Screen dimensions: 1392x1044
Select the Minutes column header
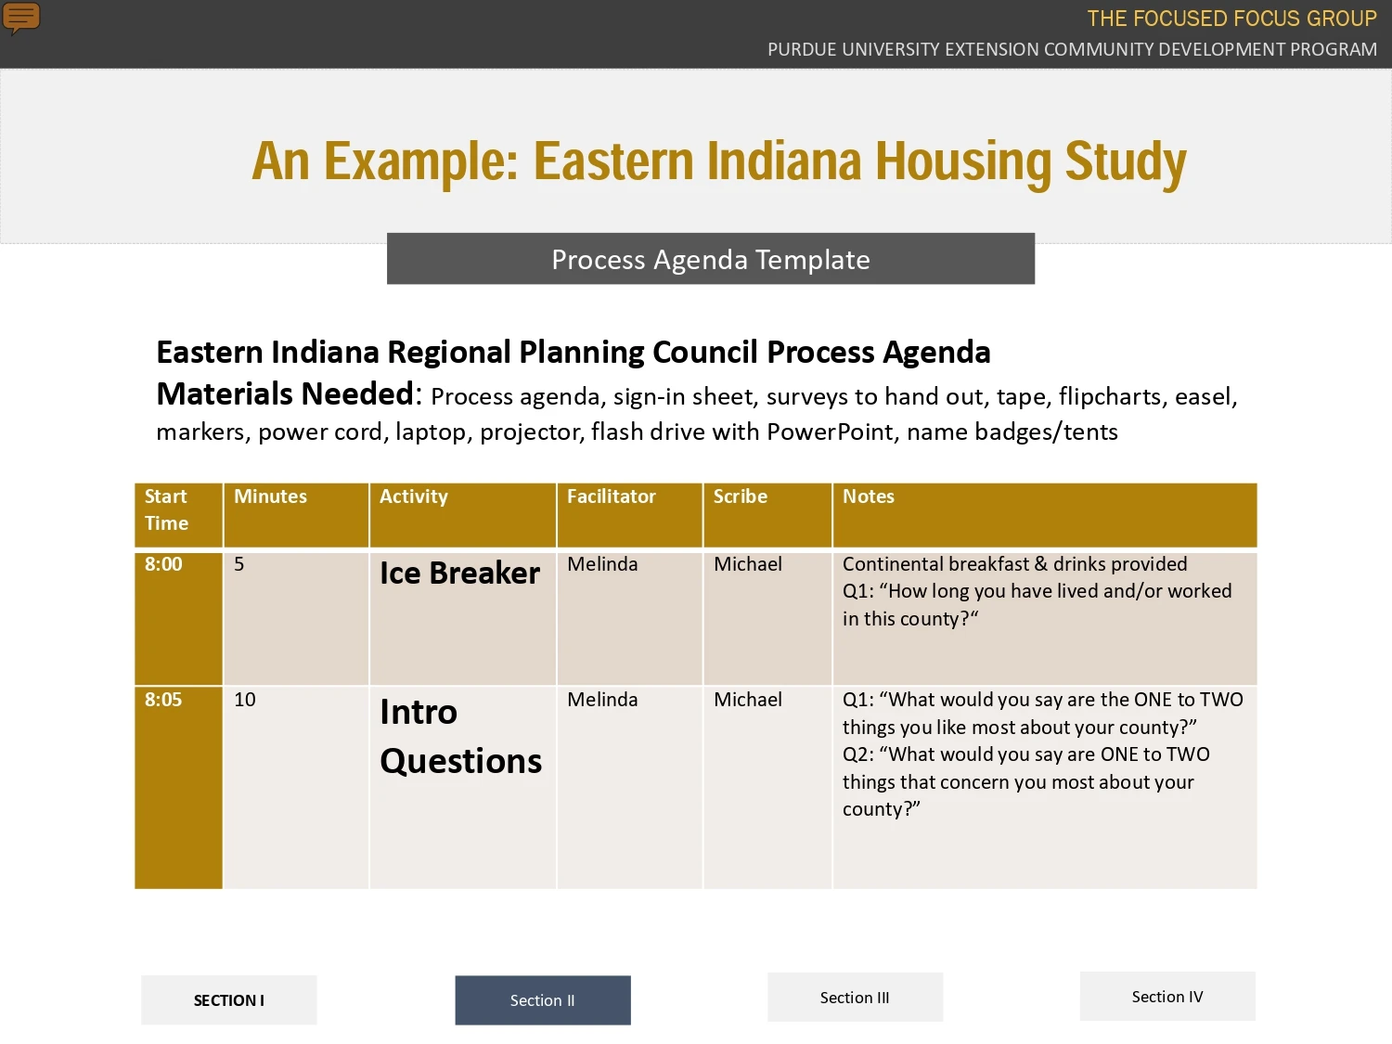pos(297,515)
